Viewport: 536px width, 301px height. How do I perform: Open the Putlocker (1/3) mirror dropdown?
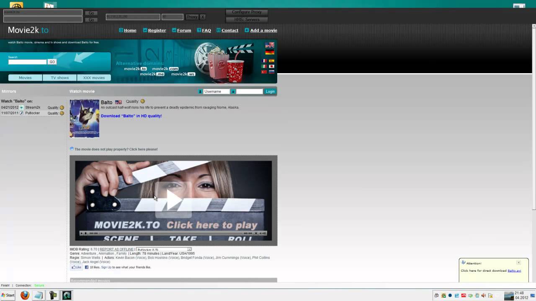click(x=164, y=250)
